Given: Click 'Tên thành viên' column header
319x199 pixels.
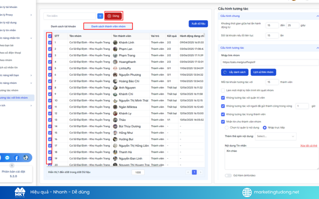Looking at the screenshot, I should pos(122,36).
